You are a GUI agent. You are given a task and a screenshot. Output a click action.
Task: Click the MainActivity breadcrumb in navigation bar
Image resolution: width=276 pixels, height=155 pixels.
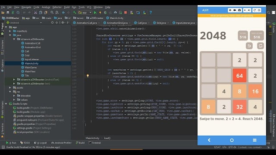[x=115, y=18]
